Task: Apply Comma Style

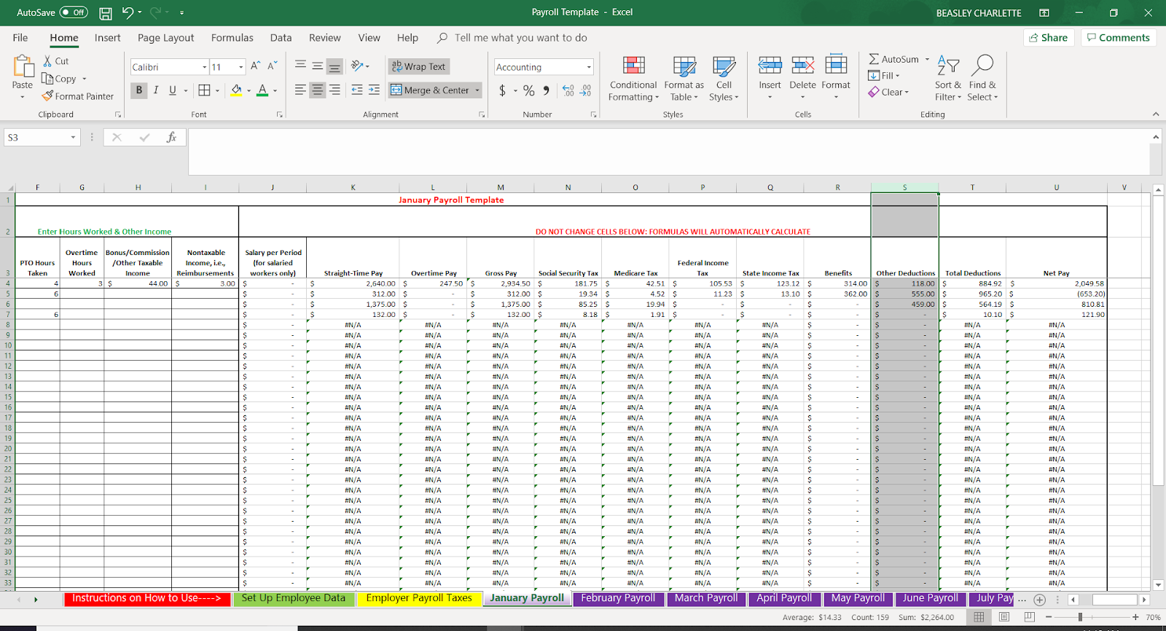Action: [x=546, y=90]
